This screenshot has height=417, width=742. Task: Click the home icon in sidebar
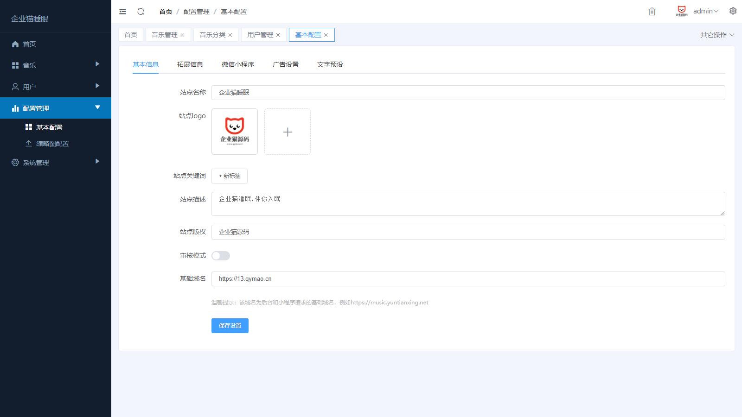(x=15, y=44)
